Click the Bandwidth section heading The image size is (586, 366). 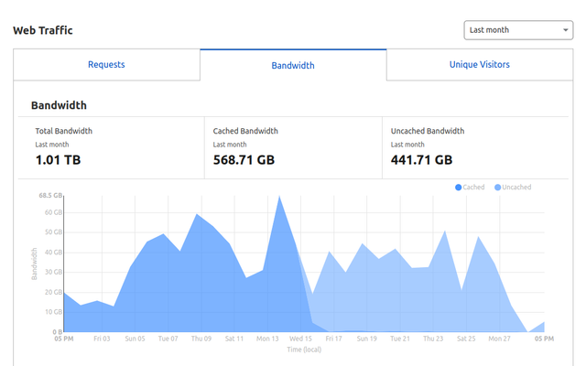tap(59, 105)
